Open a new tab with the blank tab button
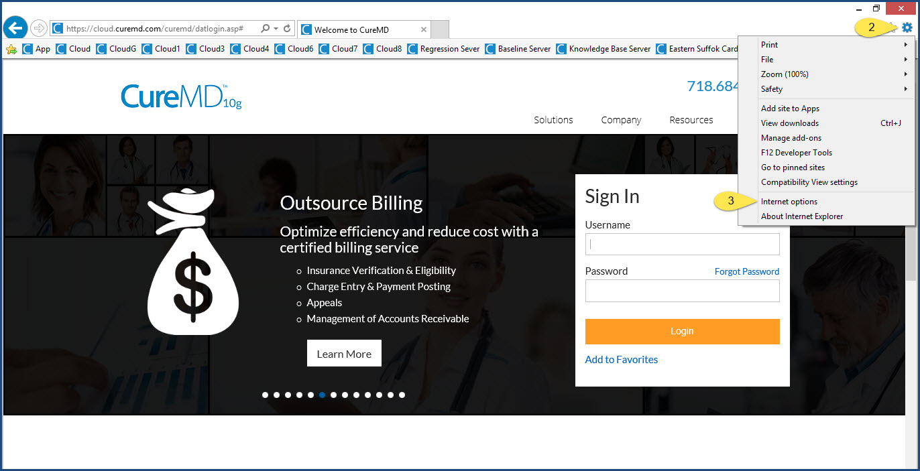The image size is (920, 471). [x=440, y=29]
